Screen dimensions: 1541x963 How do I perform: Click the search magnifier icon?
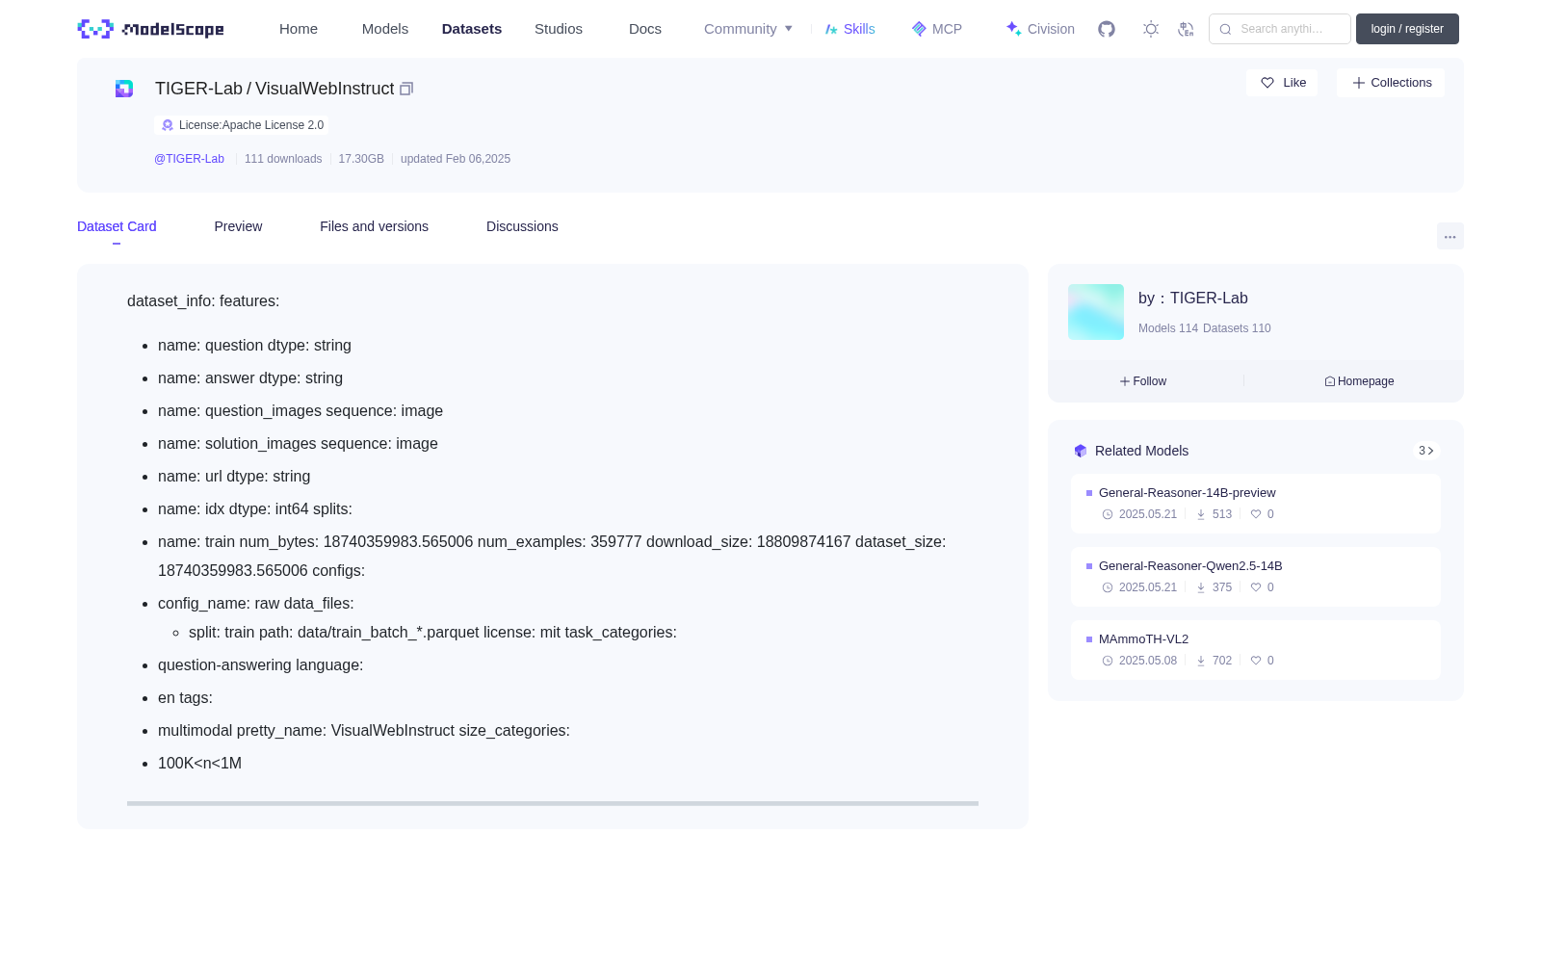1225,29
